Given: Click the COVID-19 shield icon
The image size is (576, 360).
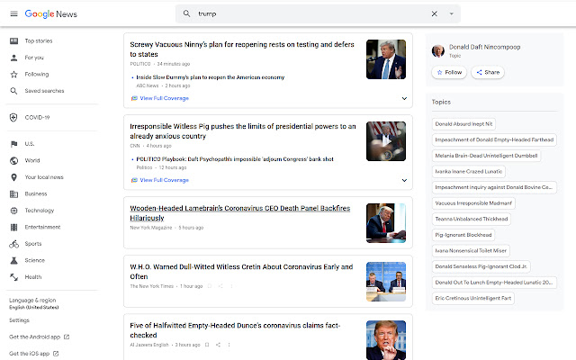Looking at the screenshot, I should coord(13,118).
